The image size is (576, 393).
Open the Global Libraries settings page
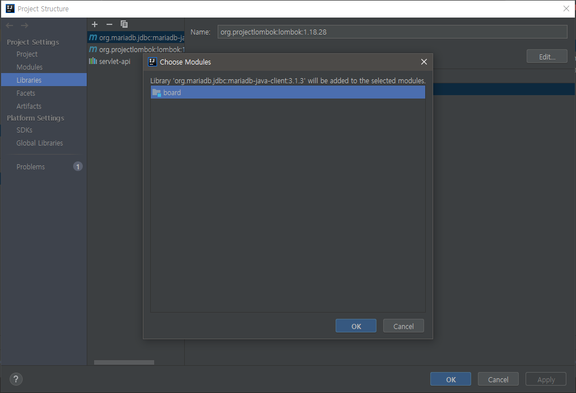pos(39,143)
